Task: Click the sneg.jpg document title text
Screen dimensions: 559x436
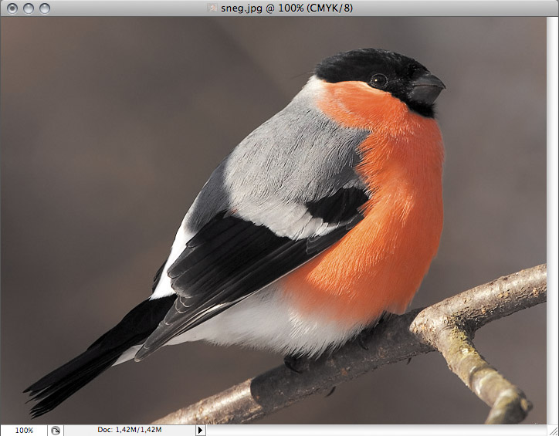Action: pyautogui.click(x=286, y=8)
